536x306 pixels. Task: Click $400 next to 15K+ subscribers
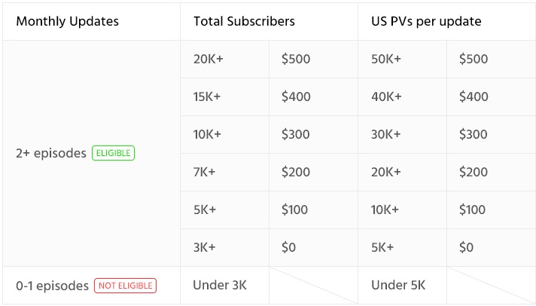(295, 96)
